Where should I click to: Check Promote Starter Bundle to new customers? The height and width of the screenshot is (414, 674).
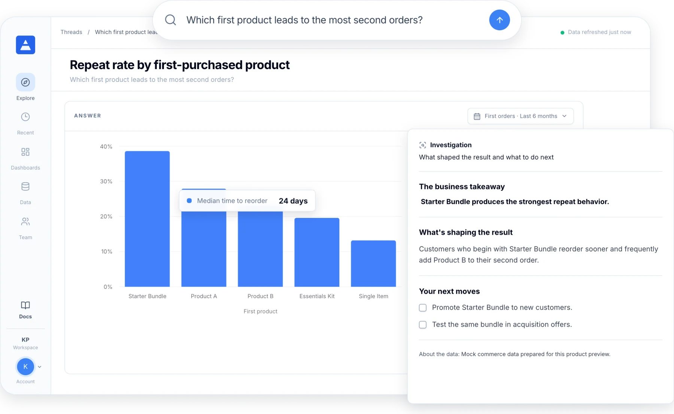[423, 308]
